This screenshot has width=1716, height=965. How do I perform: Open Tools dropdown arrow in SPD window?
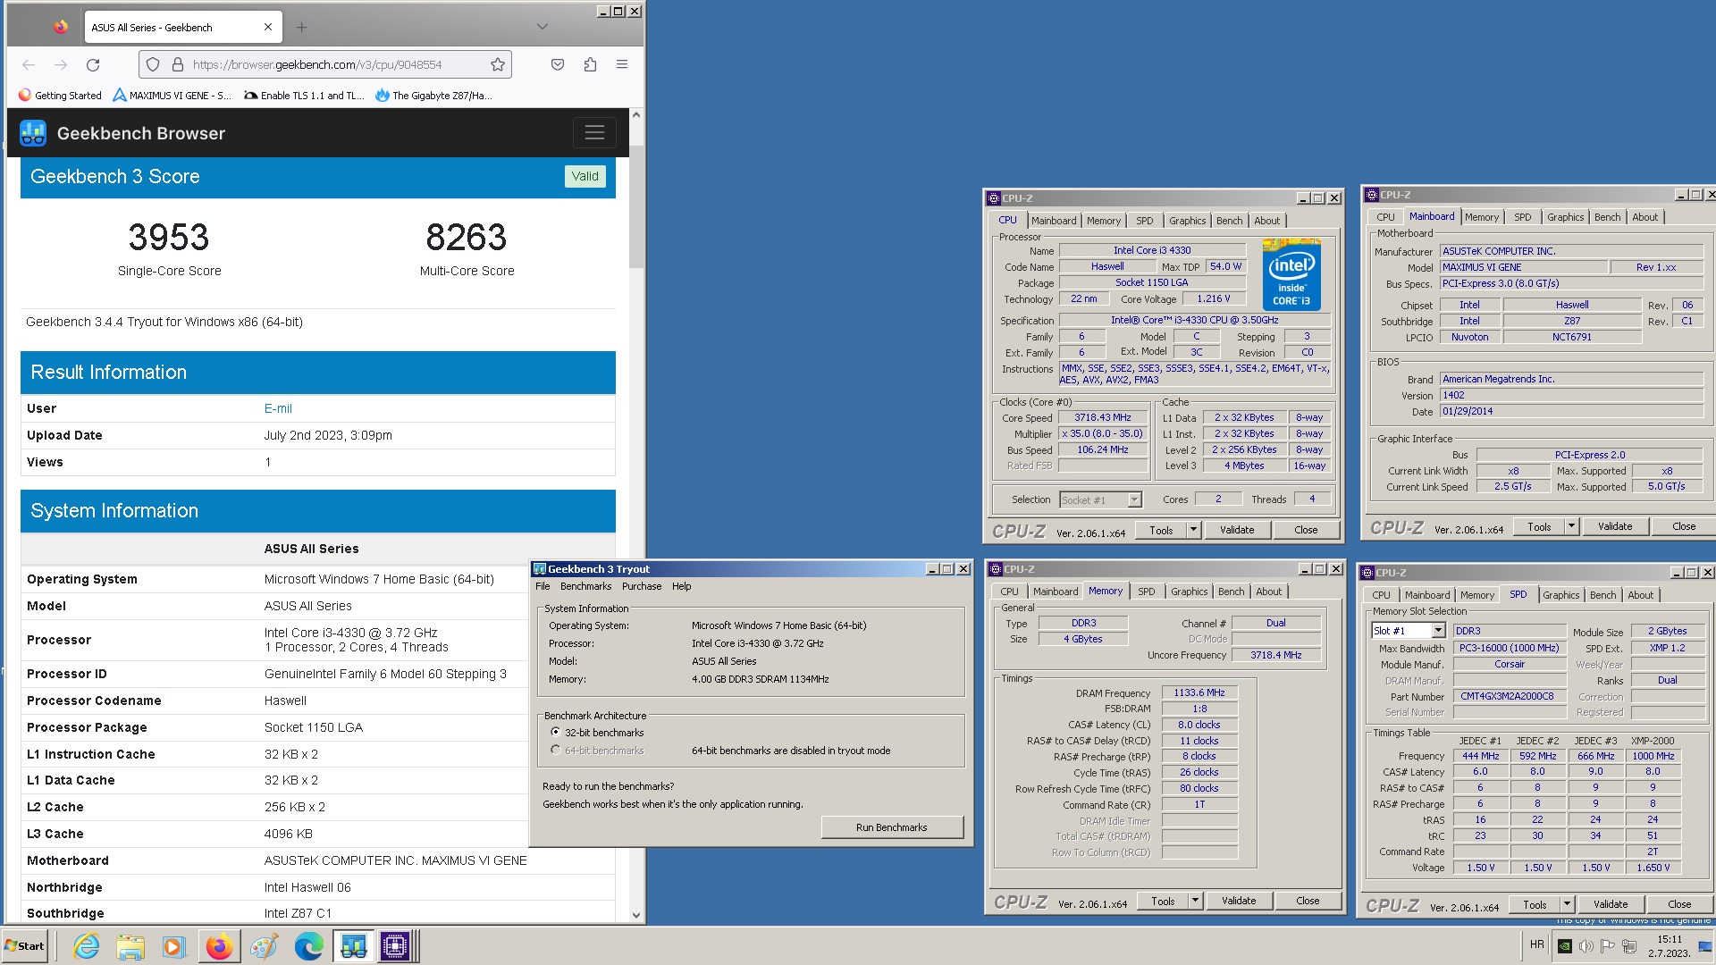tap(1566, 904)
